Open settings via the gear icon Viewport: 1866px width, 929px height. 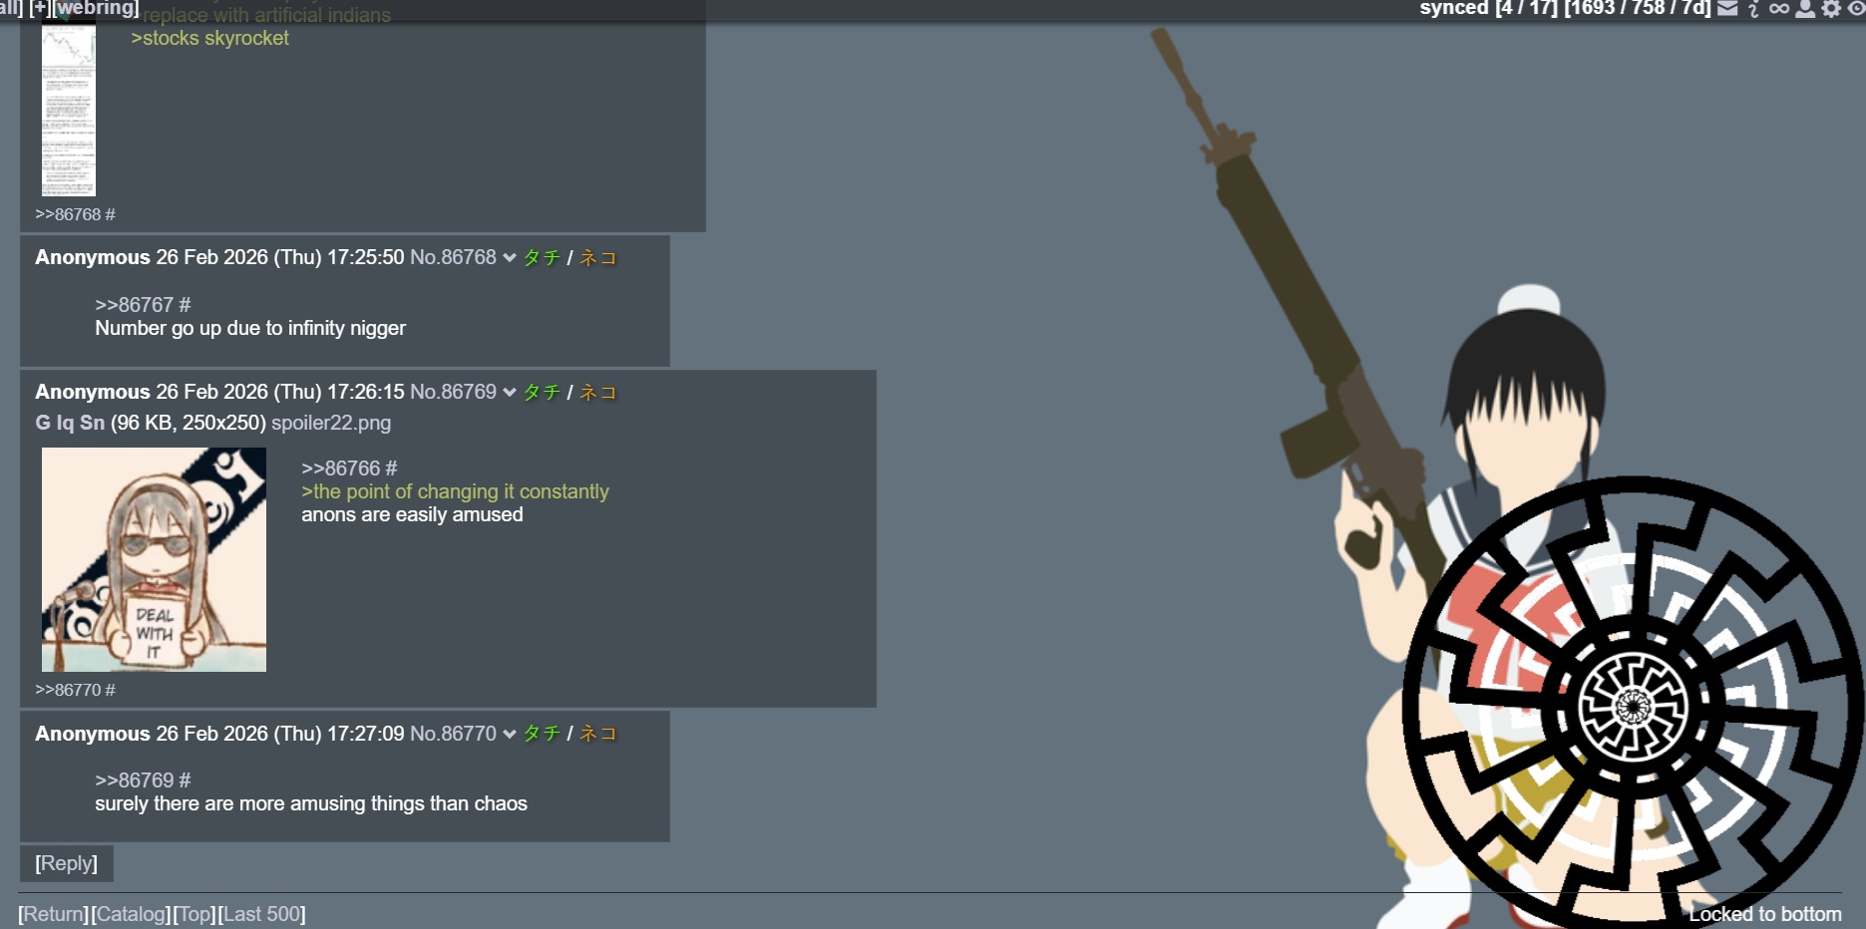1831,9
